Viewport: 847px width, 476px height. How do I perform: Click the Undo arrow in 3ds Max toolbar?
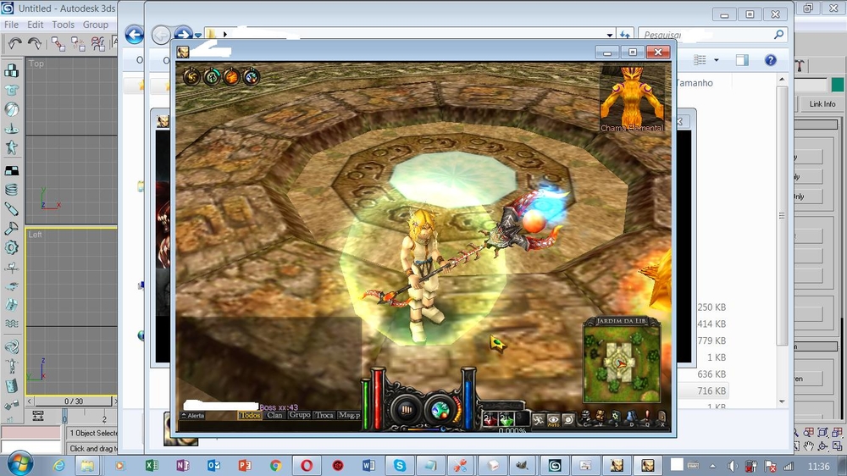pos(15,44)
